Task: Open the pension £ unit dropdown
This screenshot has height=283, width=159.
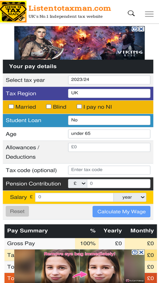Action: [78, 184]
